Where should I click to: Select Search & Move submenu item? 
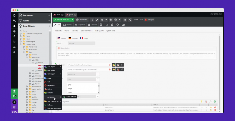pos(69,97)
